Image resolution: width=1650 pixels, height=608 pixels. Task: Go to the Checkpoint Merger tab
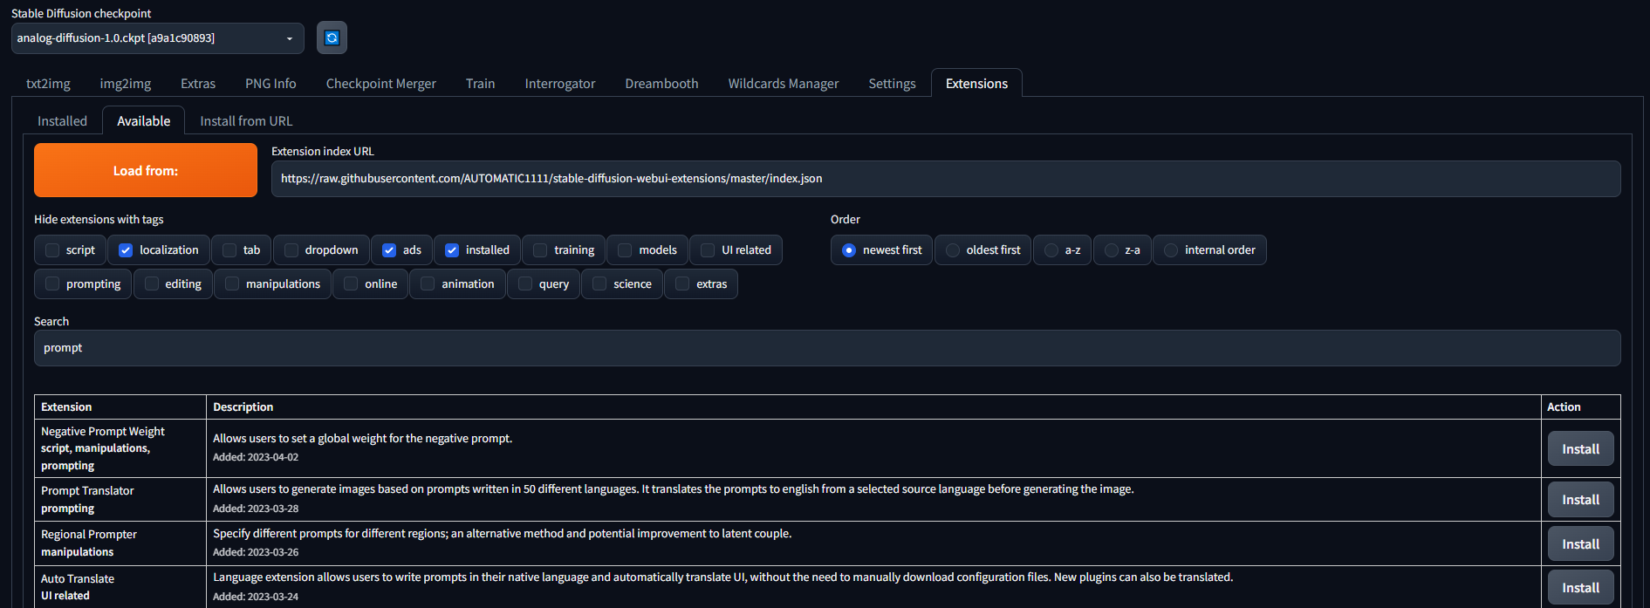click(381, 84)
